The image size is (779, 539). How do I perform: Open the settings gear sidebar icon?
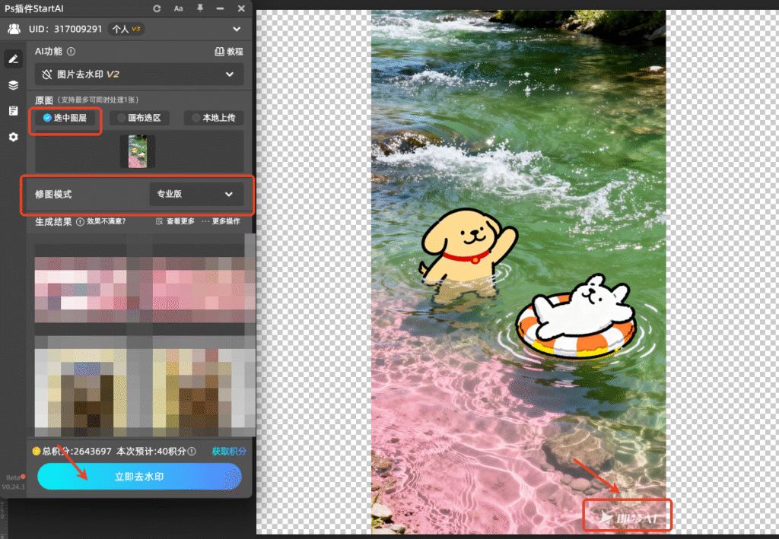14,137
